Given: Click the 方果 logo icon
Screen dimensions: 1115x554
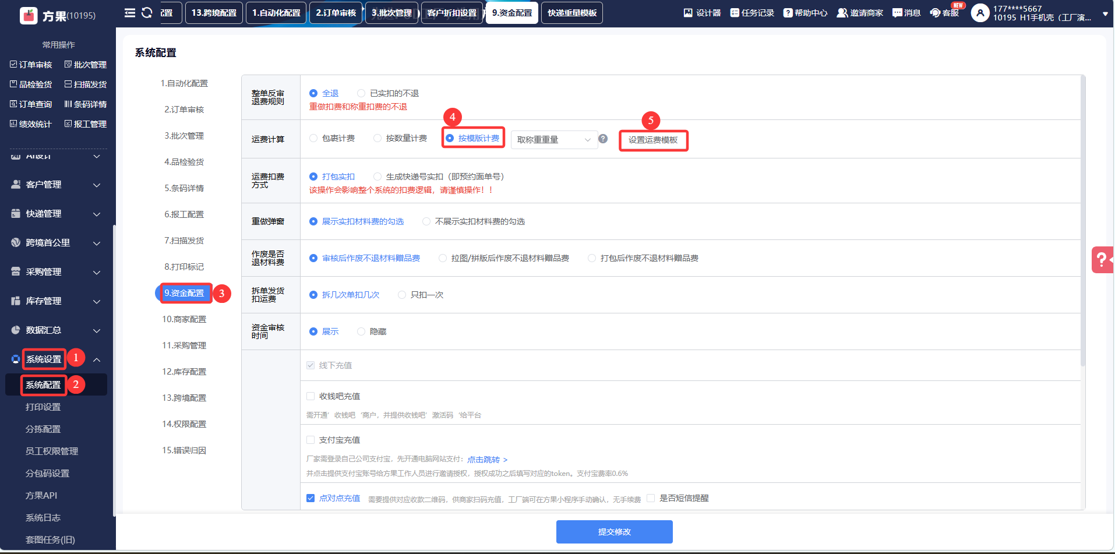Looking at the screenshot, I should 29,16.
